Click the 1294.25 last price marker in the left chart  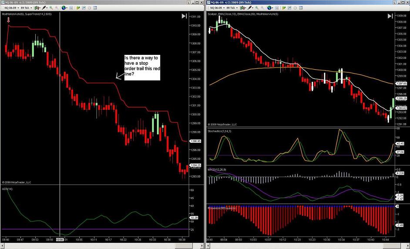pos(195,165)
